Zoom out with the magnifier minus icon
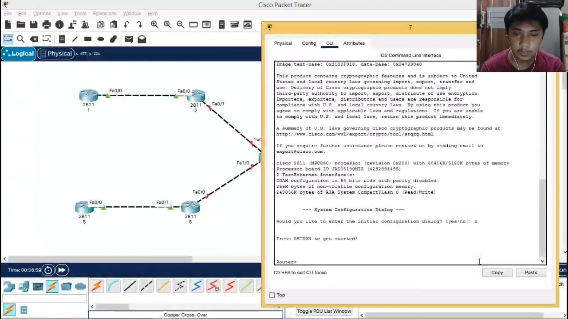 [181, 25]
